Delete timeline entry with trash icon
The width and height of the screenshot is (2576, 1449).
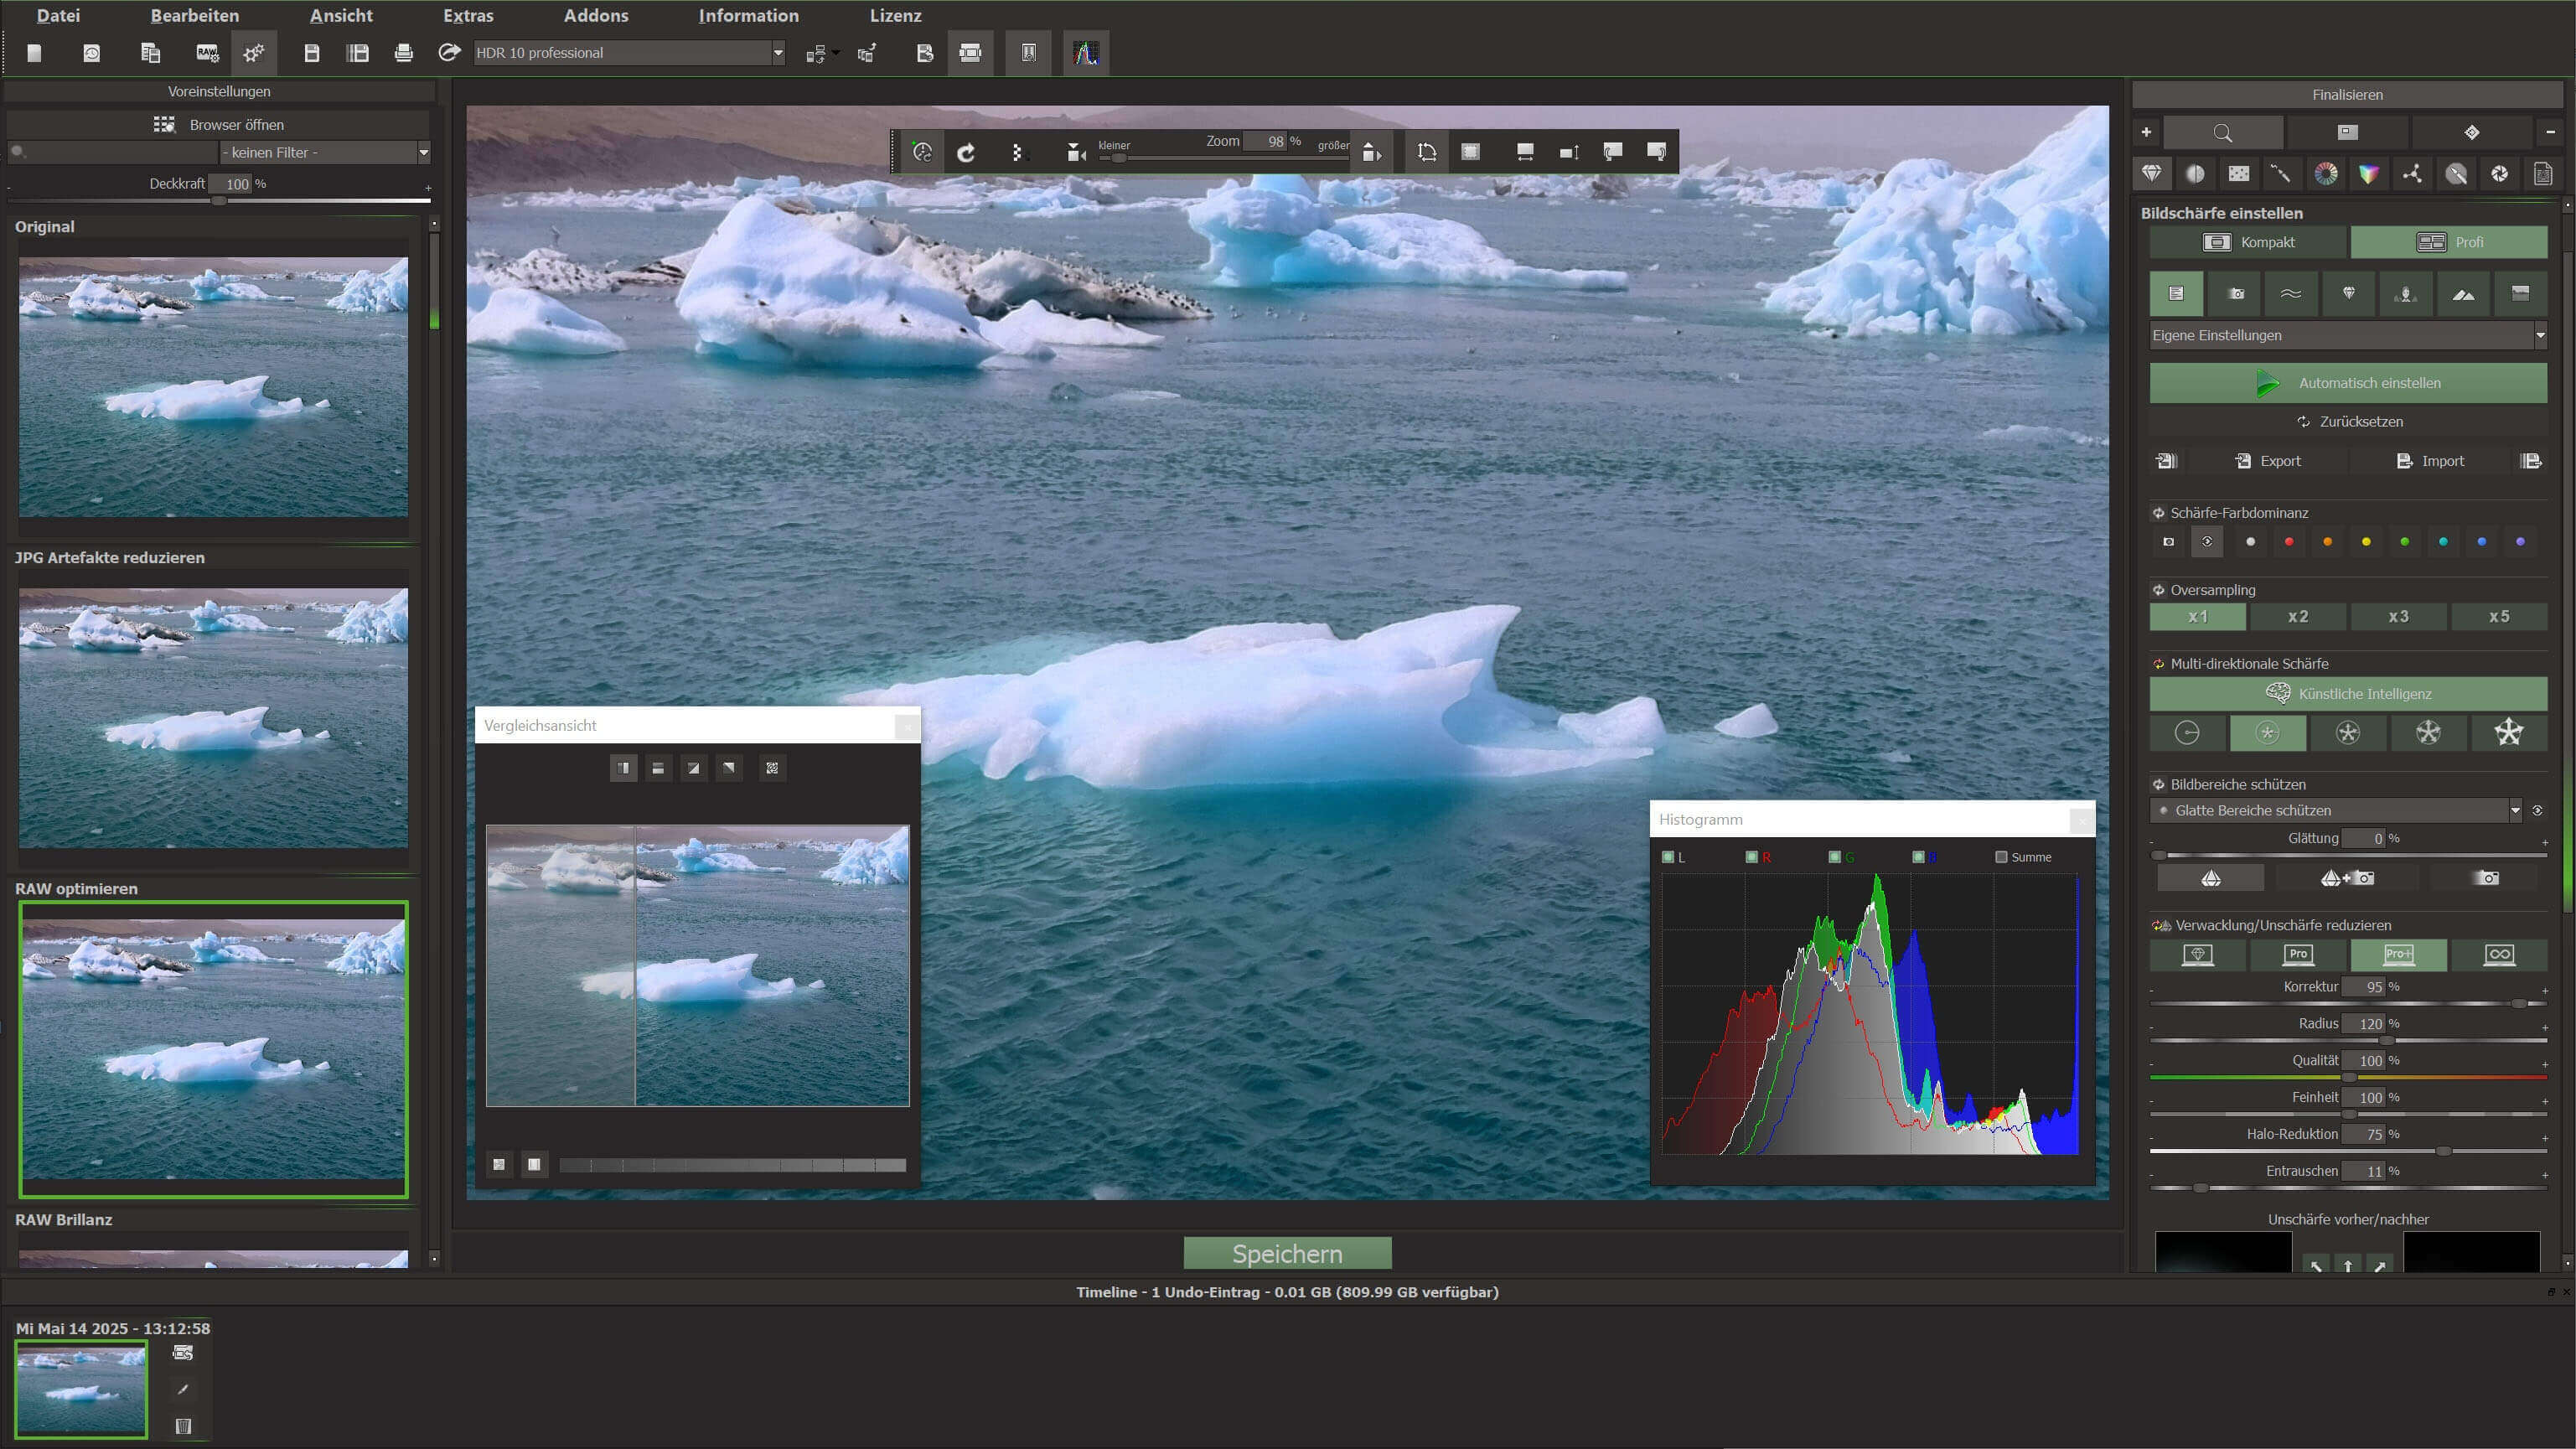(183, 1426)
